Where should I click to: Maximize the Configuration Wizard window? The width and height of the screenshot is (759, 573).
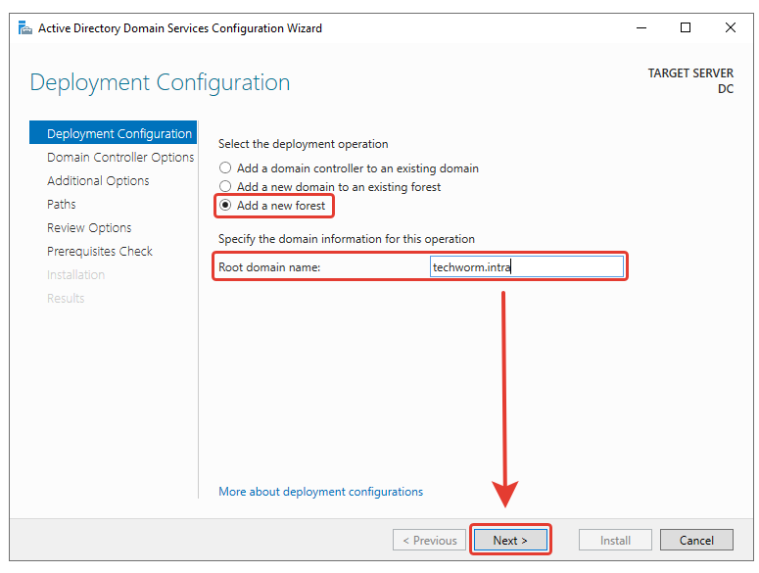click(686, 27)
